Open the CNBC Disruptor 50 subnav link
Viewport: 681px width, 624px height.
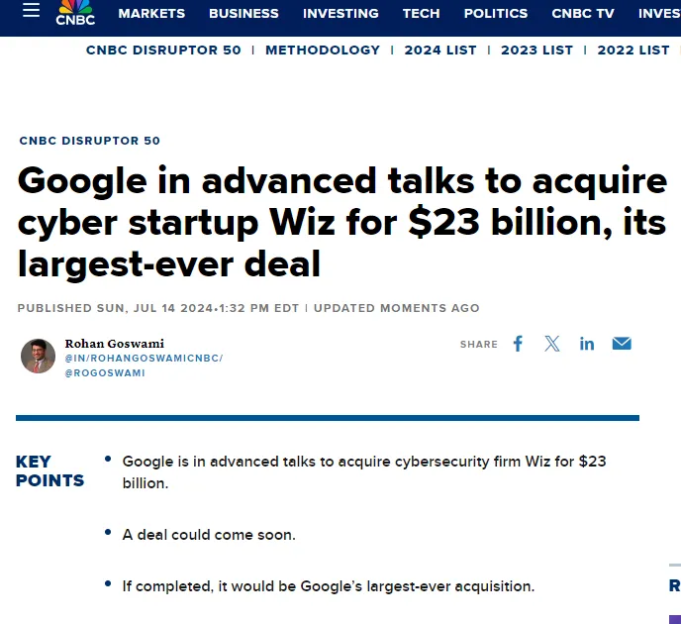point(163,50)
